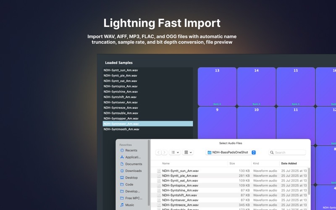
Task: Click the search magnifier icon
Action: [x=272, y=152]
